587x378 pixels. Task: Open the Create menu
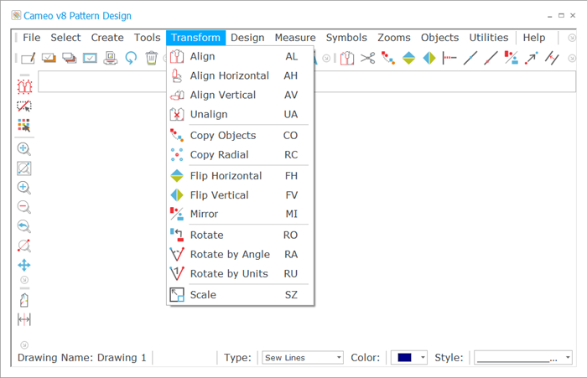point(107,38)
